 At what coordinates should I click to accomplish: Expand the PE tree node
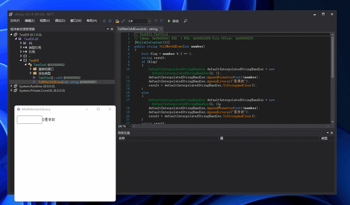click(x=21, y=43)
